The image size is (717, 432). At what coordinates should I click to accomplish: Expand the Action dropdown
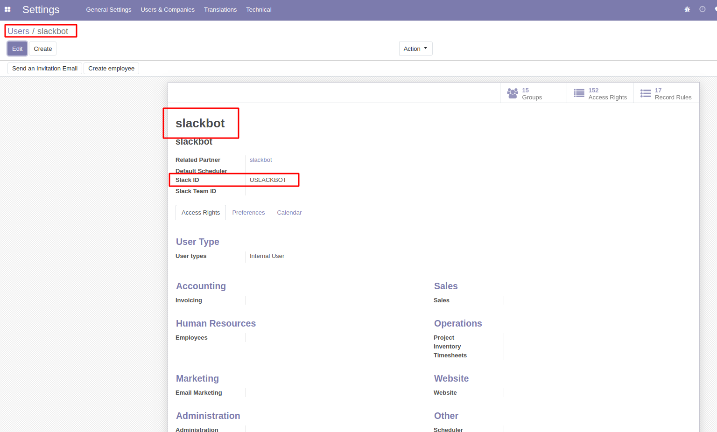pyautogui.click(x=415, y=49)
